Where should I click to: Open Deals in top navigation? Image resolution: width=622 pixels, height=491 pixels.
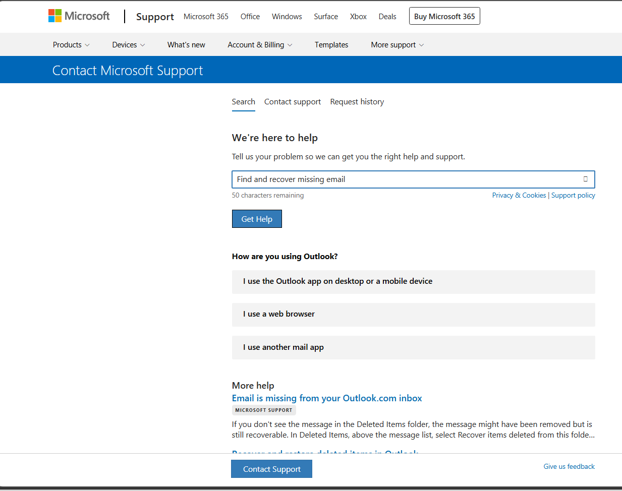pyautogui.click(x=387, y=17)
